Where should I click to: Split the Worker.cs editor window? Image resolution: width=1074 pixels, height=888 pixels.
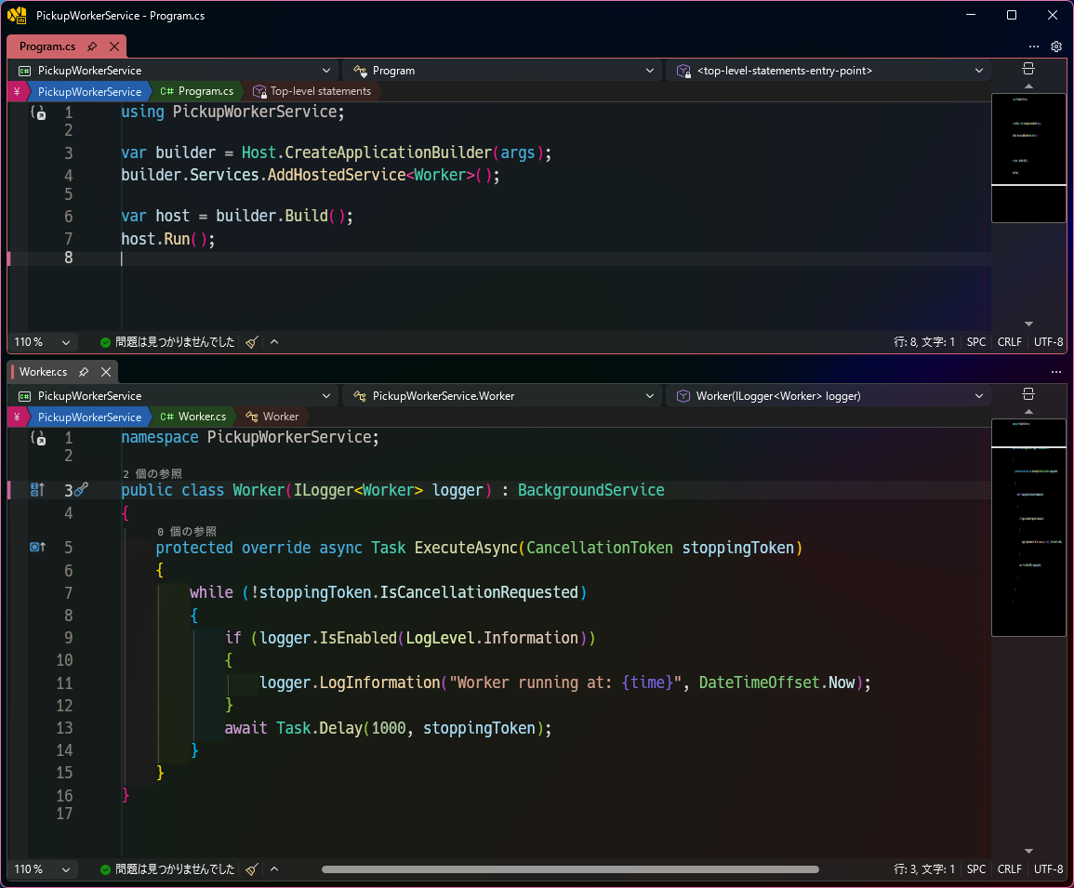click(x=1028, y=394)
